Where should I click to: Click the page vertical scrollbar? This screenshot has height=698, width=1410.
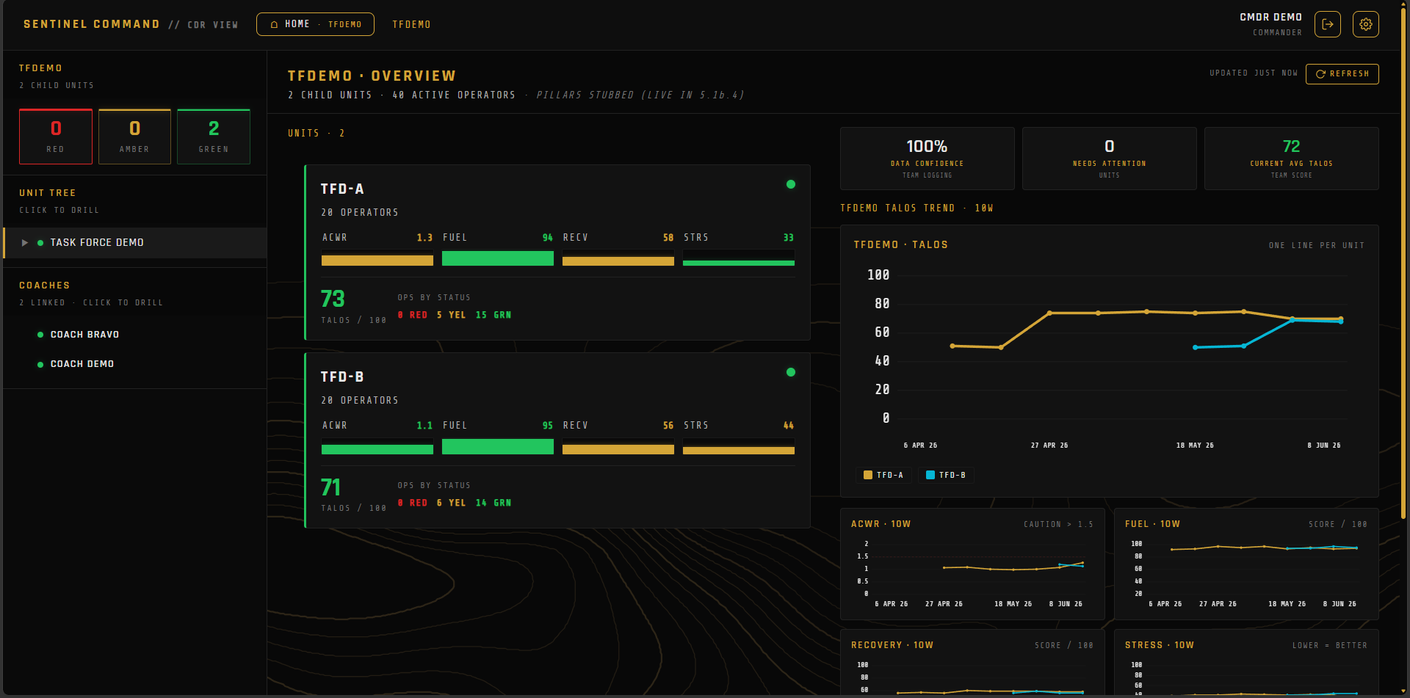1403,264
